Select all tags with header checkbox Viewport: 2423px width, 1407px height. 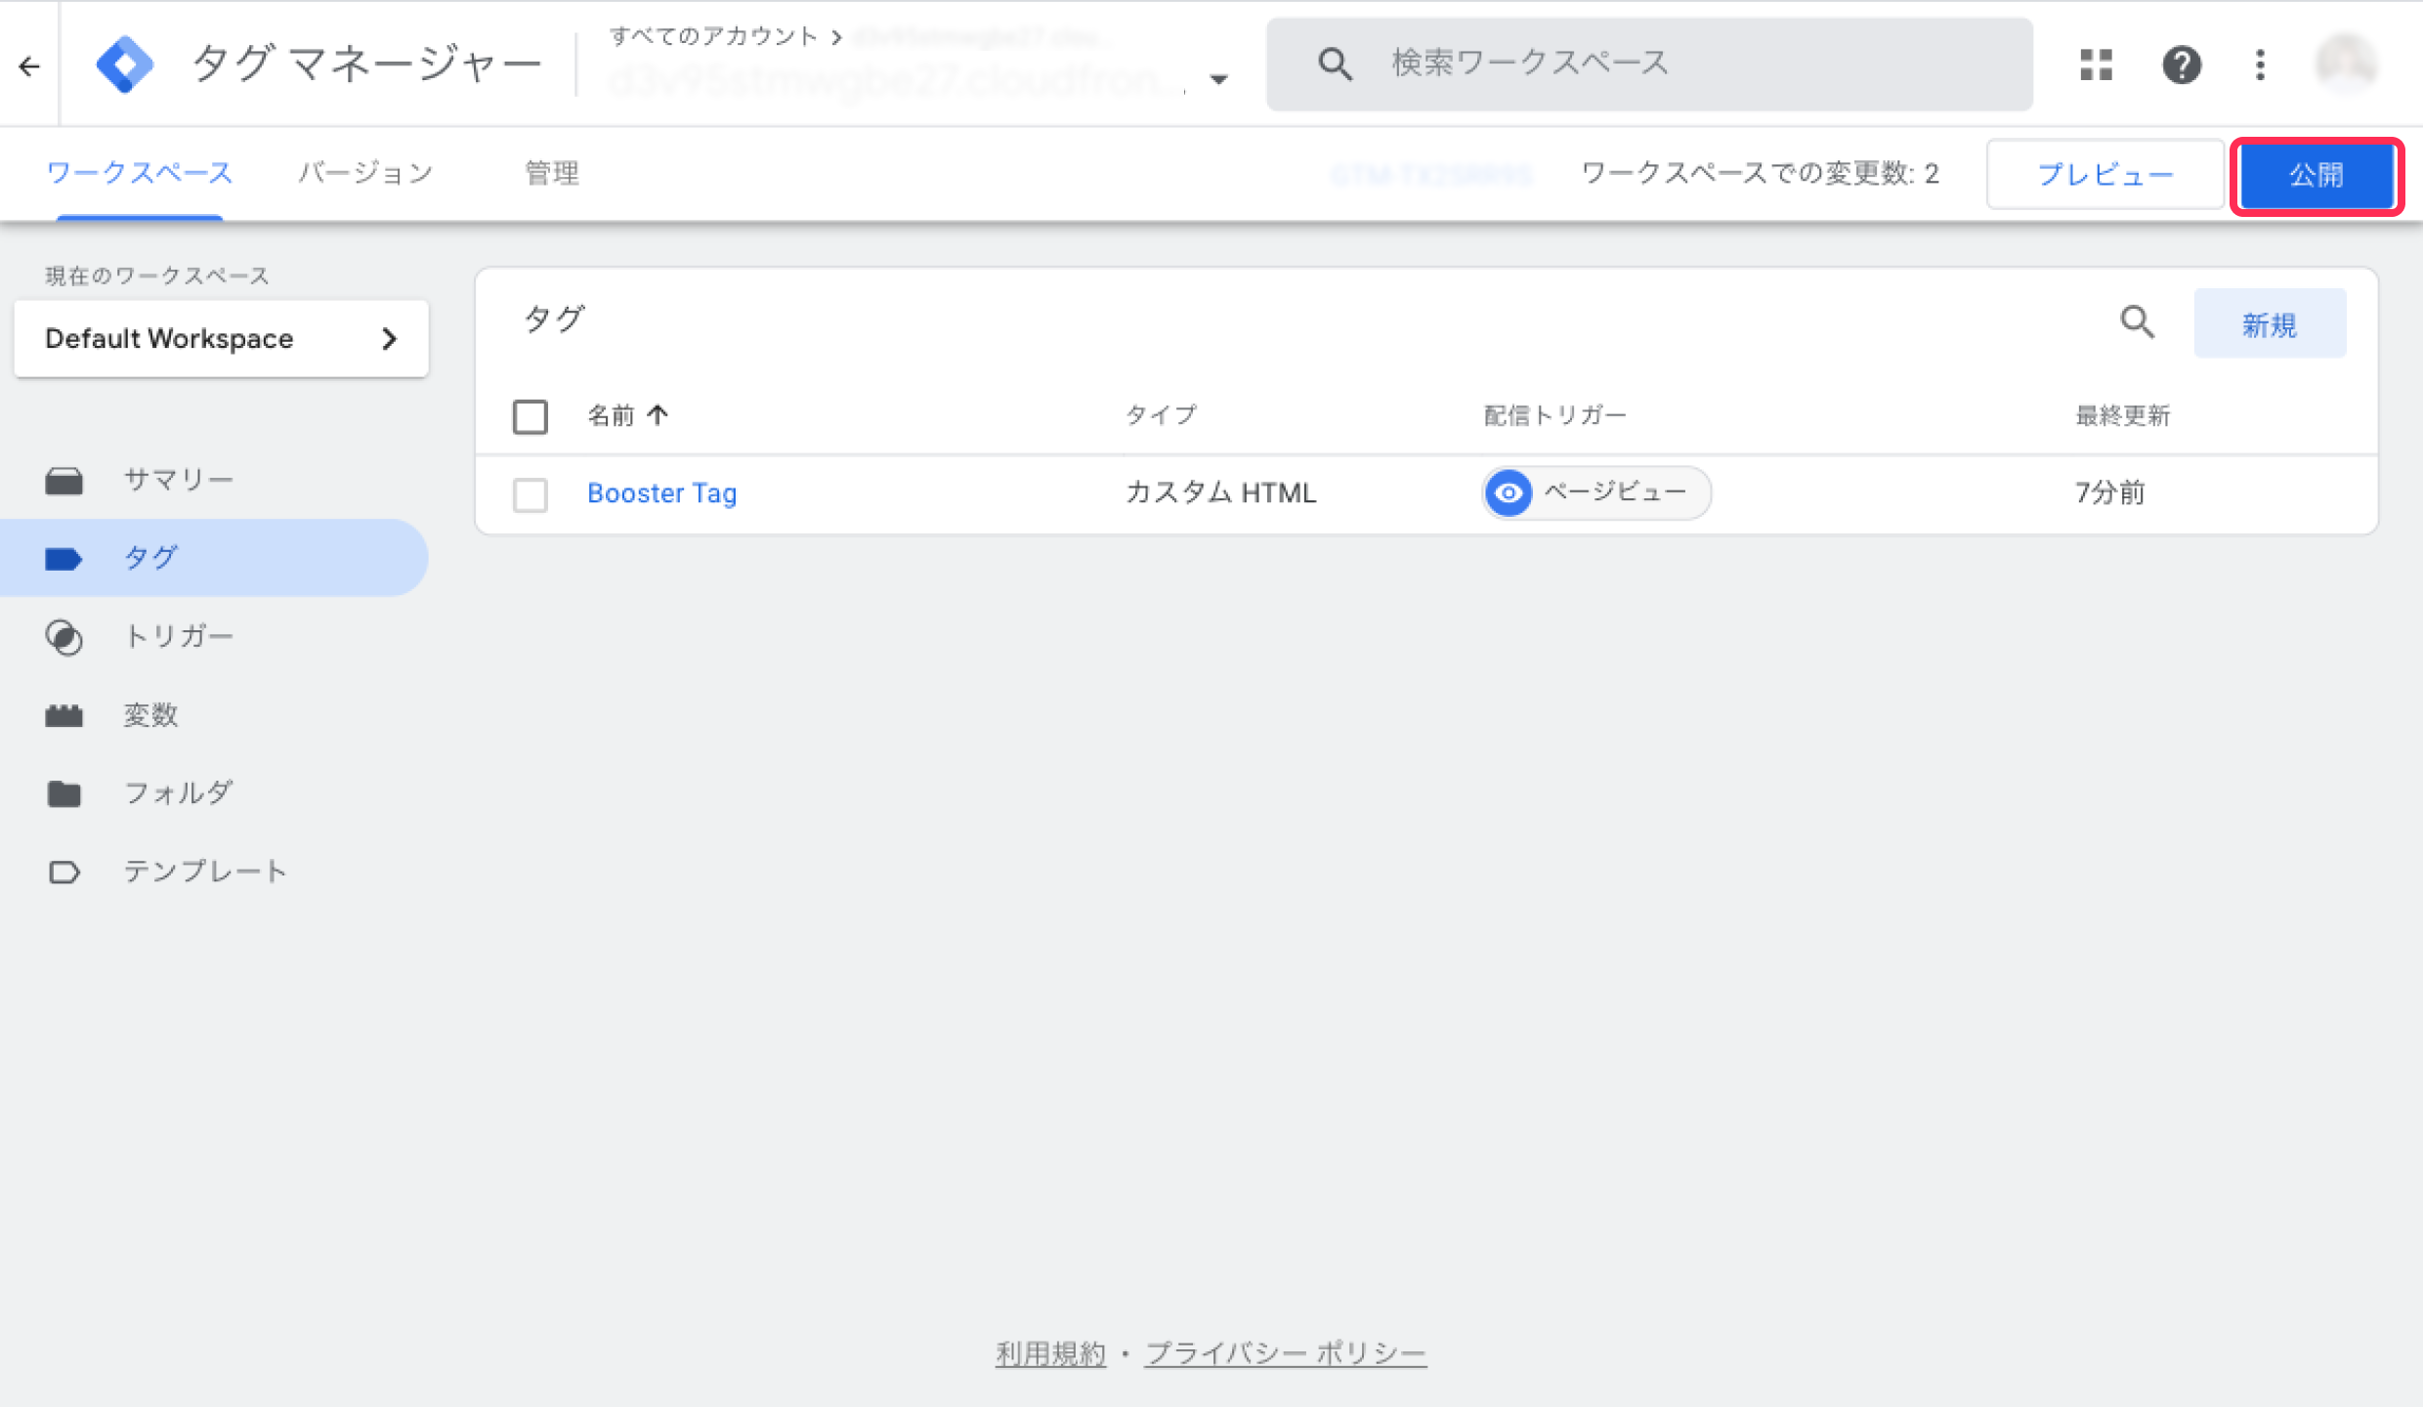pyautogui.click(x=531, y=416)
